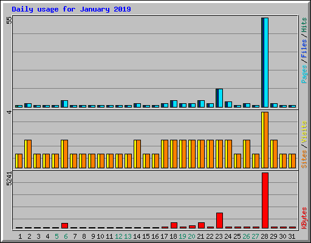The height and width of the screenshot is (243, 311).
Task: Select day label '7' on the x-axis
Action: click(75, 236)
